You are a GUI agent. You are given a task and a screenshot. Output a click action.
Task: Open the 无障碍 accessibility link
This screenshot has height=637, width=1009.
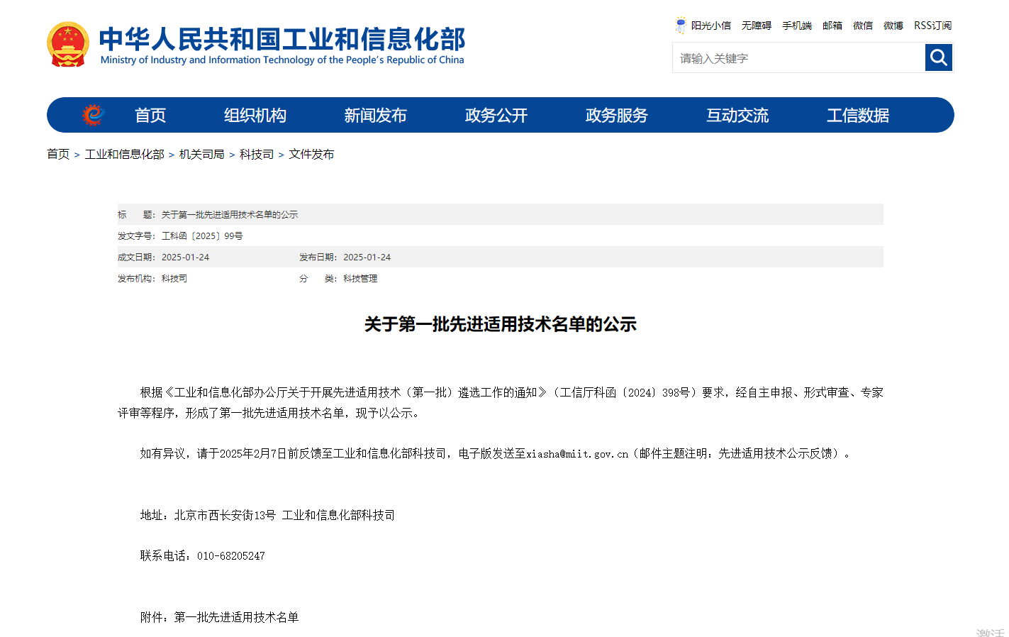756,26
